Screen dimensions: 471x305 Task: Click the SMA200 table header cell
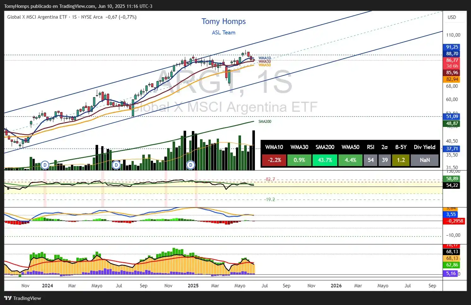[x=325, y=147]
